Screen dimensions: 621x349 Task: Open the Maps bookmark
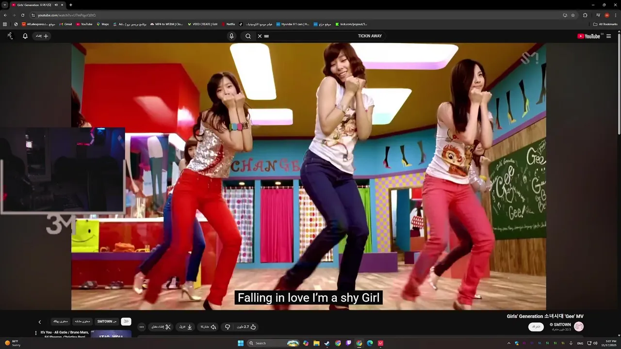coord(103,24)
